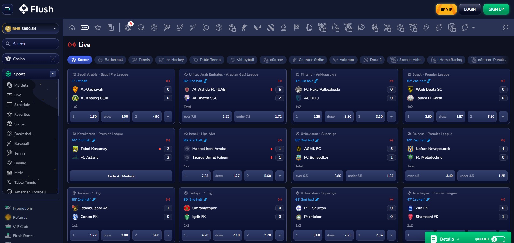The height and width of the screenshot is (243, 514).
Task: Switch to the Dota 2 live tab
Action: [372, 60]
